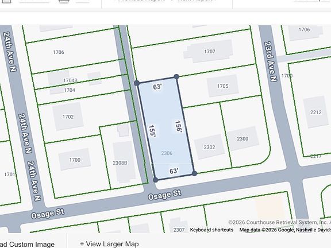The width and height of the screenshot is (331, 248).
Task: Click the 155' side dimension label
Action: coord(152,131)
